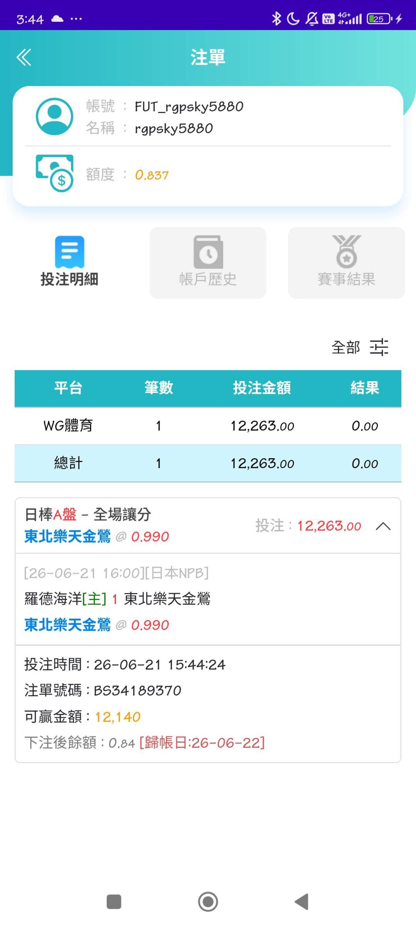The width and height of the screenshot is (416, 926).
Task: Tap the Android back triangle button
Action: 302,902
